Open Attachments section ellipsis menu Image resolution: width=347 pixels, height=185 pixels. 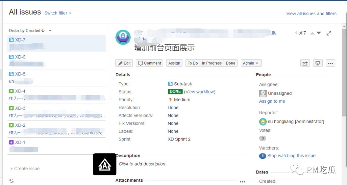click(x=242, y=182)
